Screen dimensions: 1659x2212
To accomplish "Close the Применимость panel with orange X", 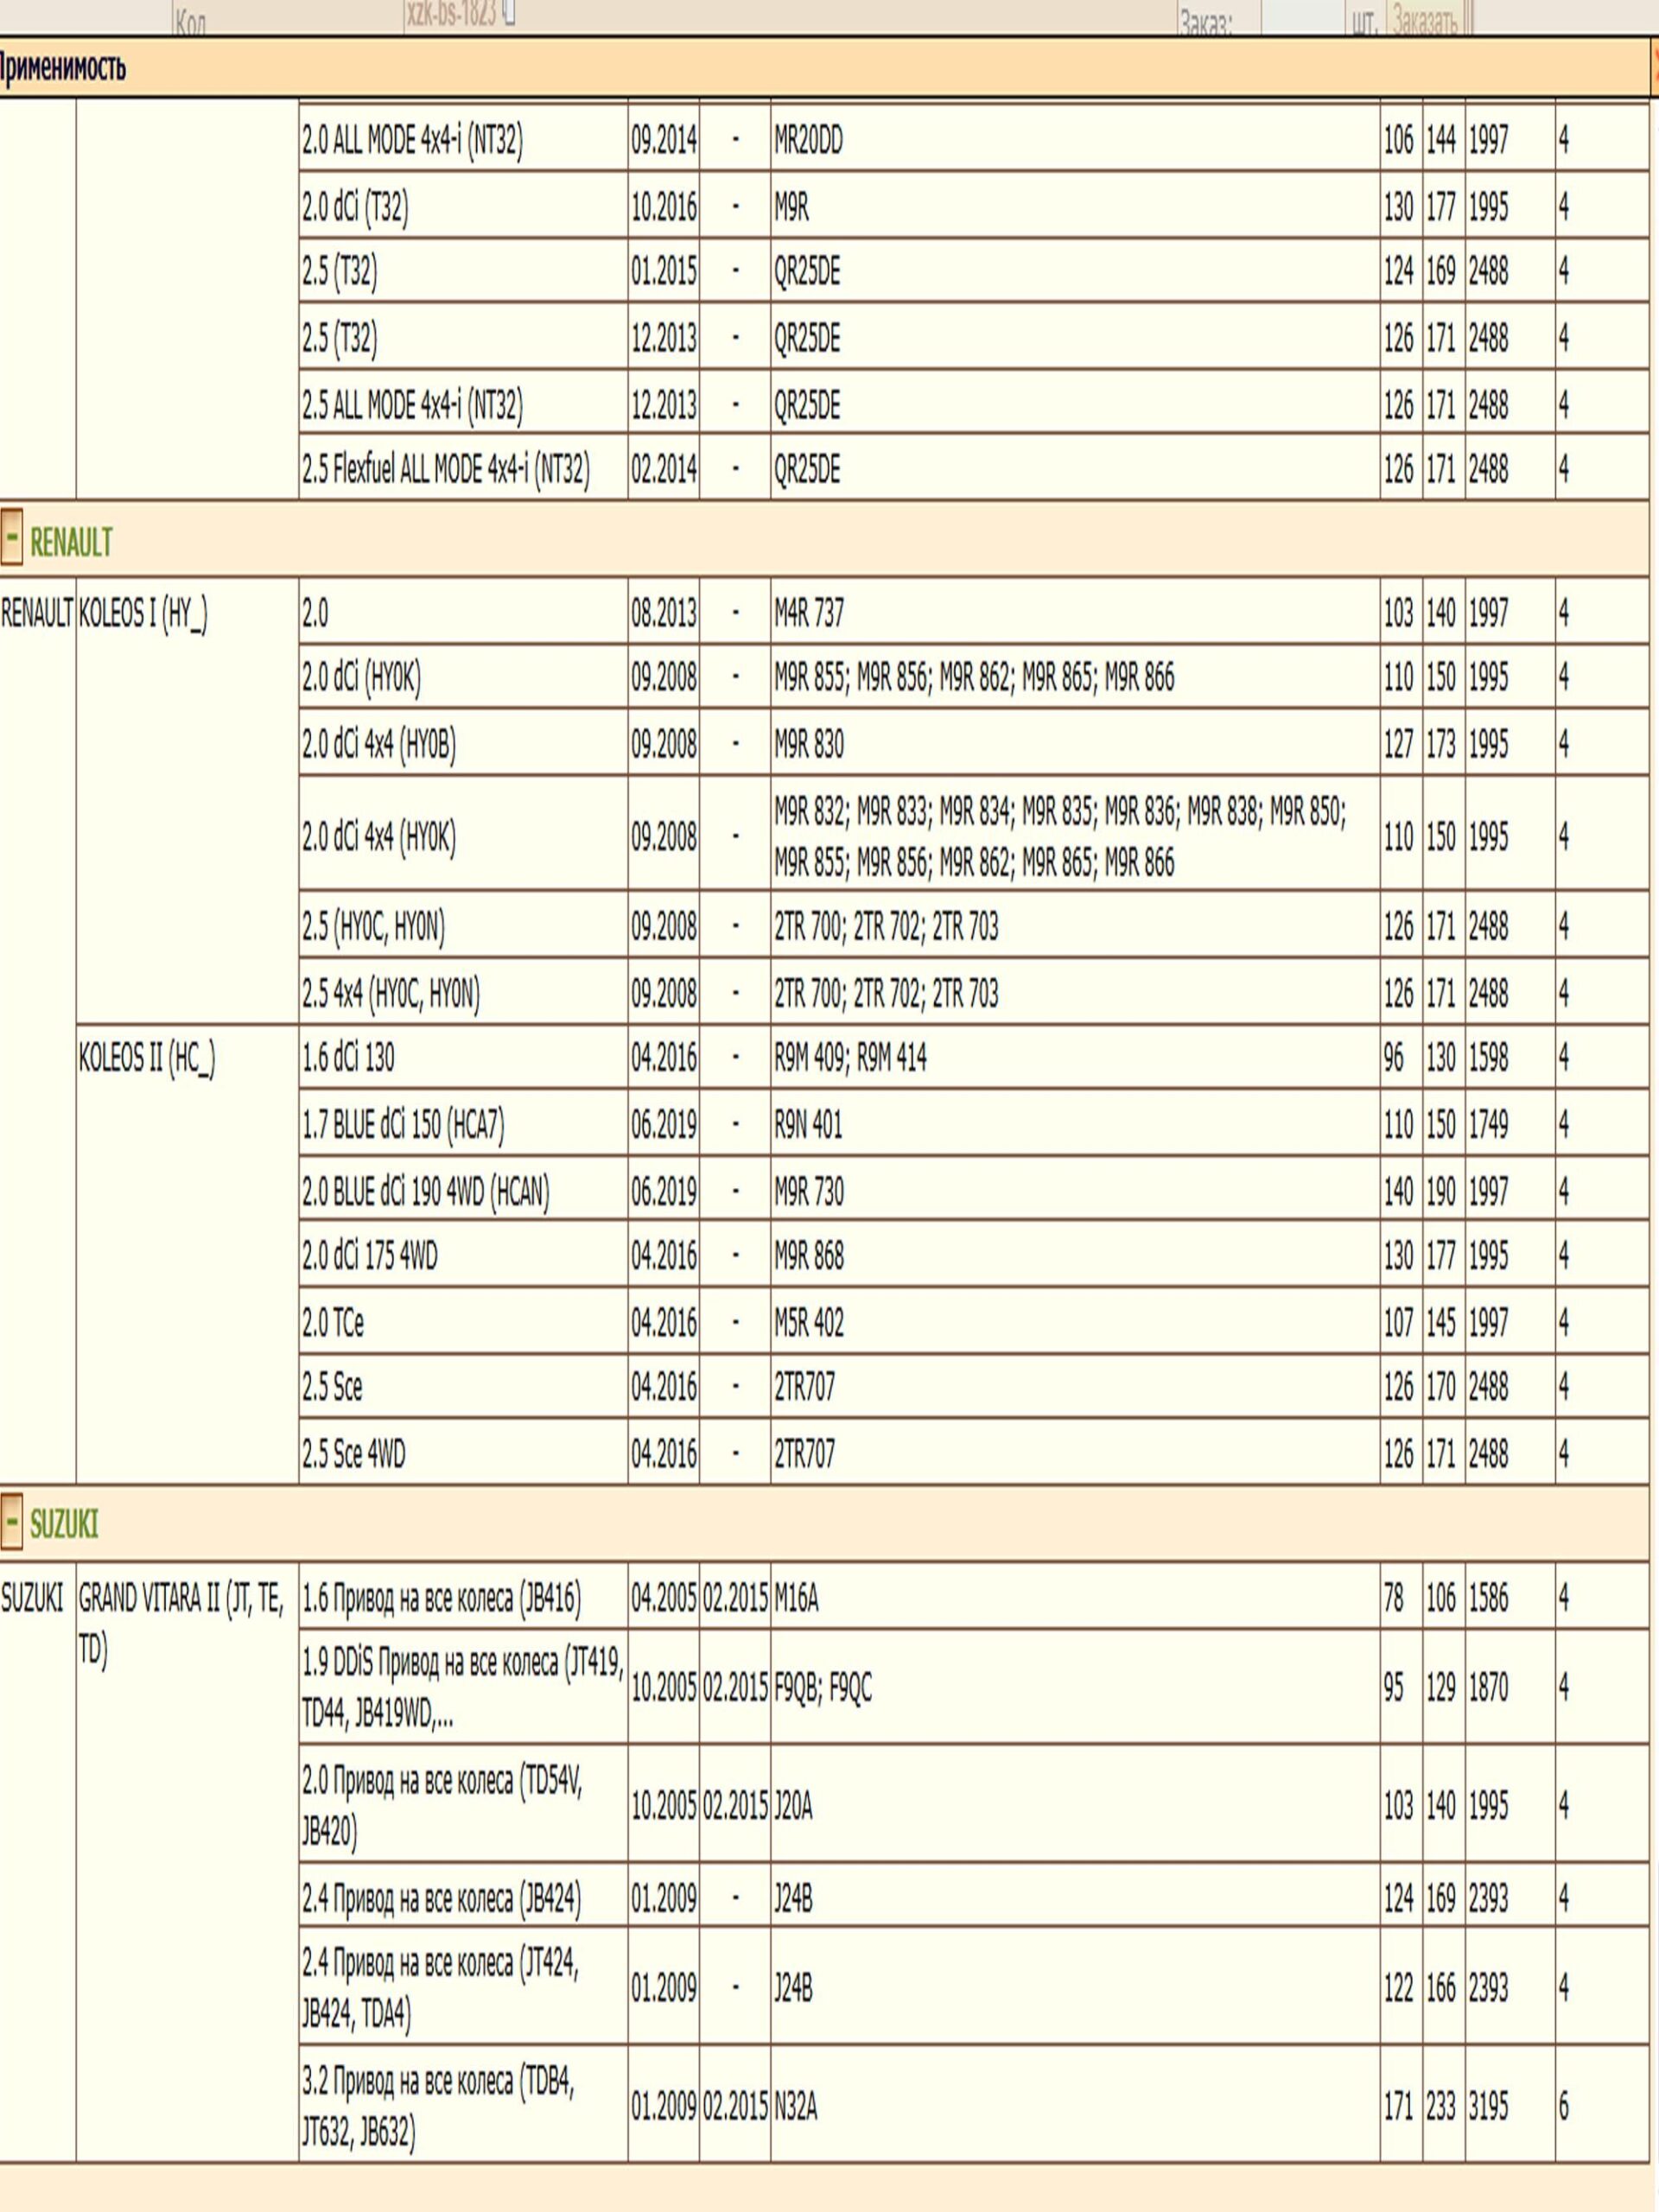I will 1655,68.
